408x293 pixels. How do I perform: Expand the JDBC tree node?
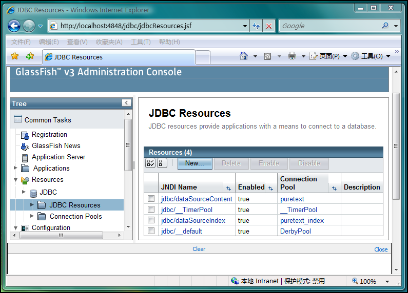pyautogui.click(x=24, y=192)
